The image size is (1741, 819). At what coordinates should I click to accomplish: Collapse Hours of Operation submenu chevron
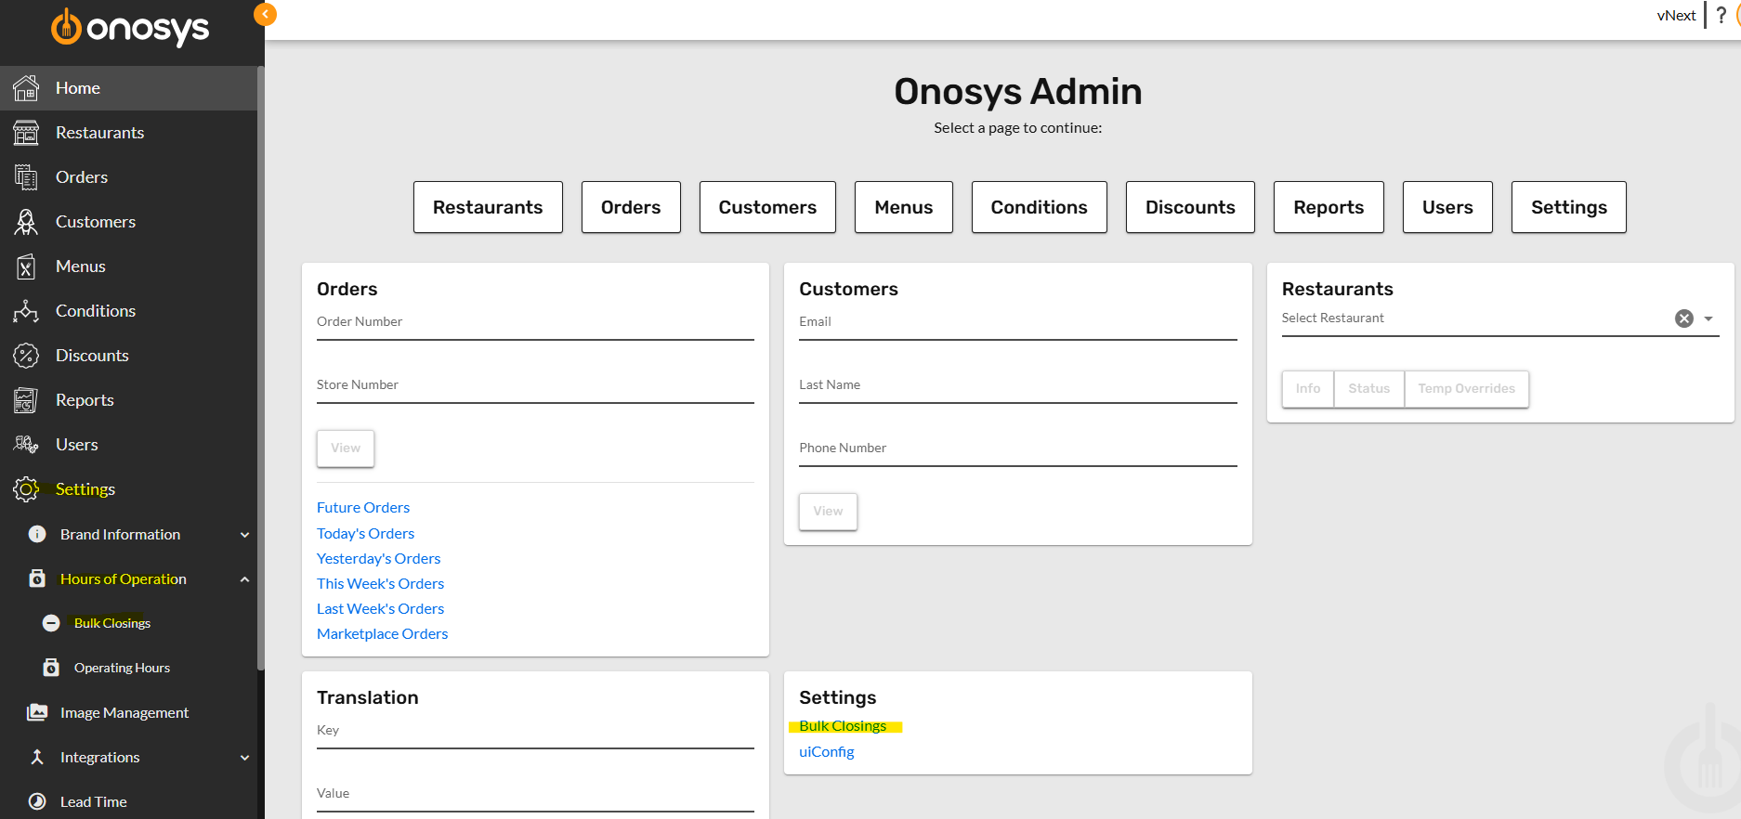coord(245,579)
